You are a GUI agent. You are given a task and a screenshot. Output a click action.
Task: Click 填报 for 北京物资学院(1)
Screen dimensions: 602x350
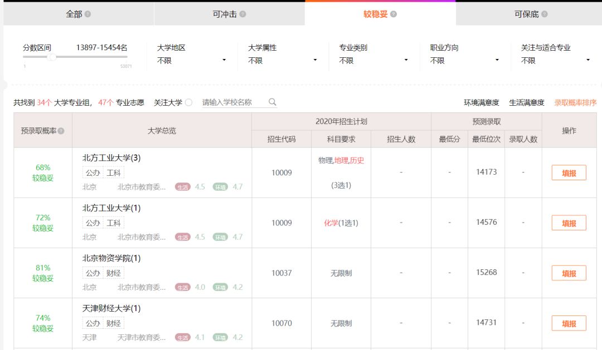(569, 273)
